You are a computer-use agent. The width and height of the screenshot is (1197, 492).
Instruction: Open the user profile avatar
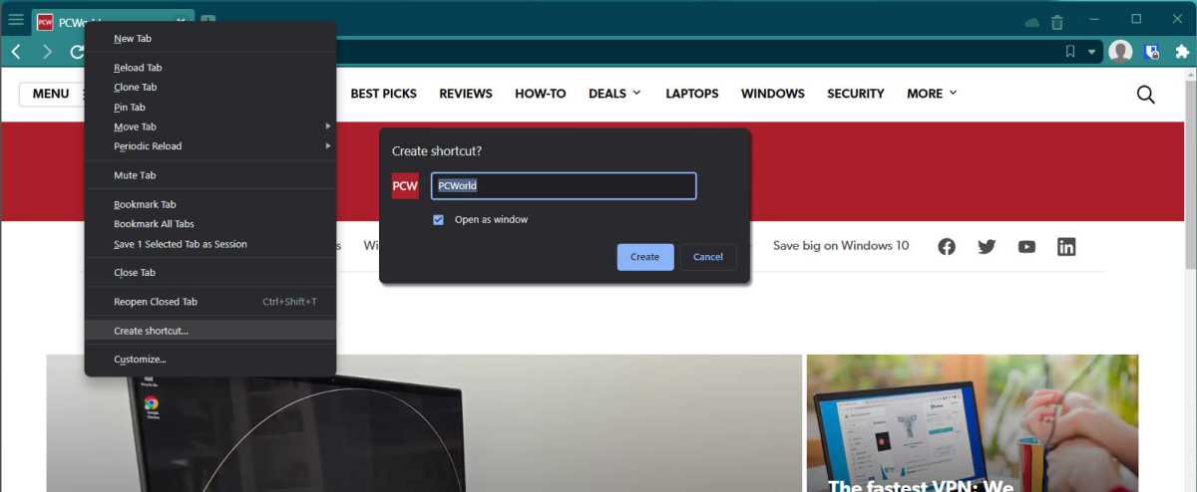click(1121, 52)
